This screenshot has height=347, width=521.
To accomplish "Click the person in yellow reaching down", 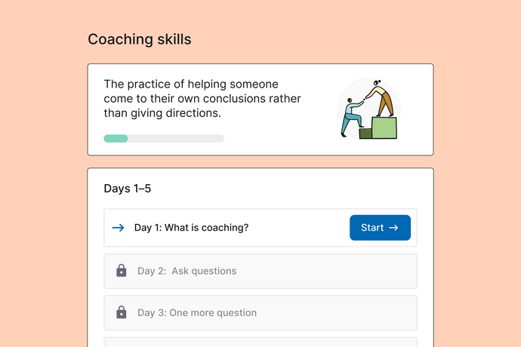I will [x=381, y=99].
